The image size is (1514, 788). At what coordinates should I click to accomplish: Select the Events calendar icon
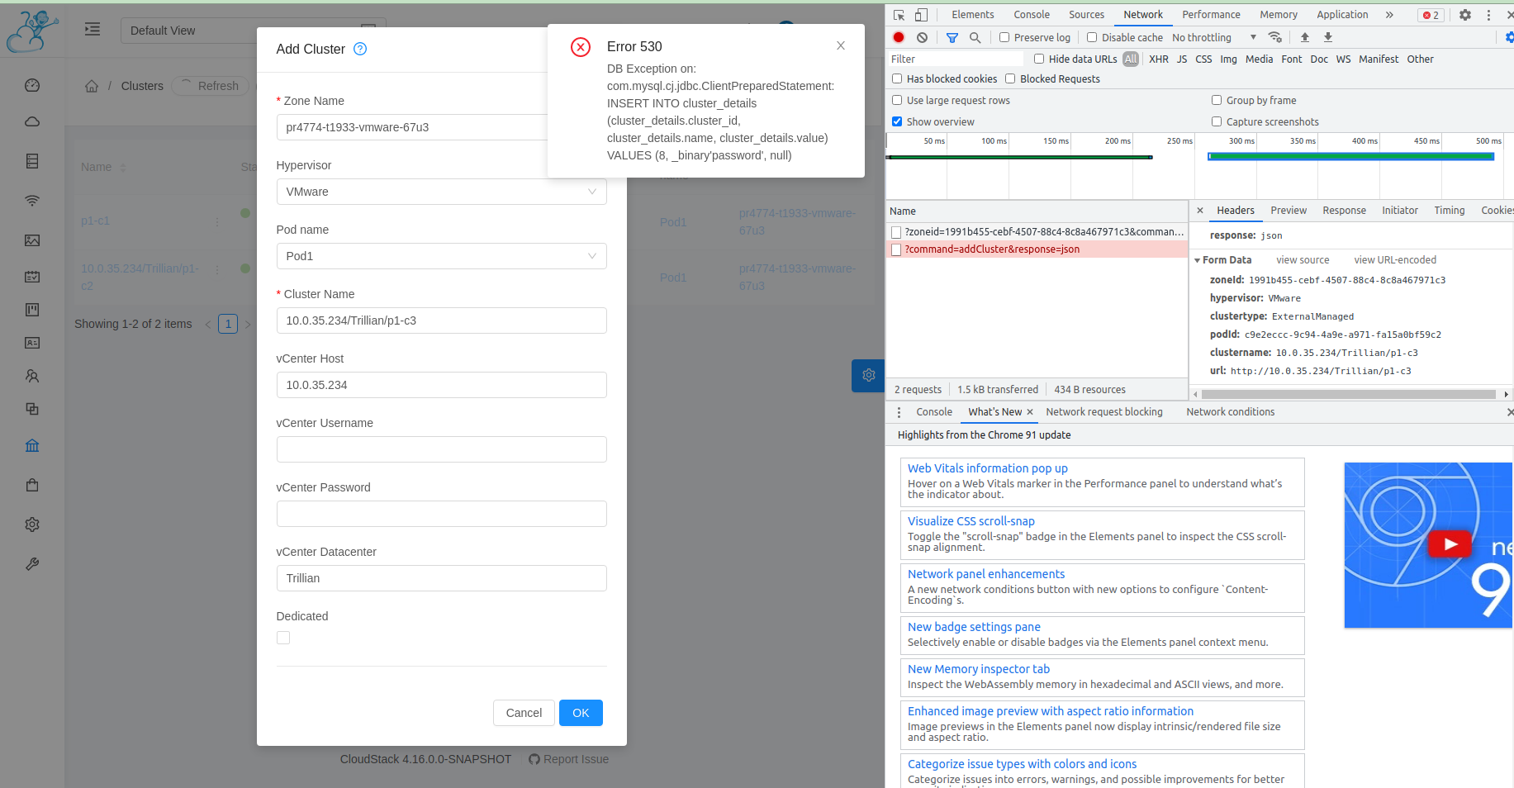[31, 277]
